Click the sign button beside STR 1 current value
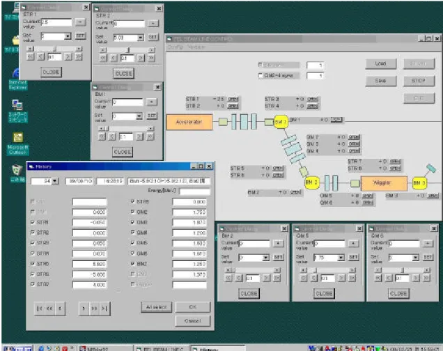 80,22
